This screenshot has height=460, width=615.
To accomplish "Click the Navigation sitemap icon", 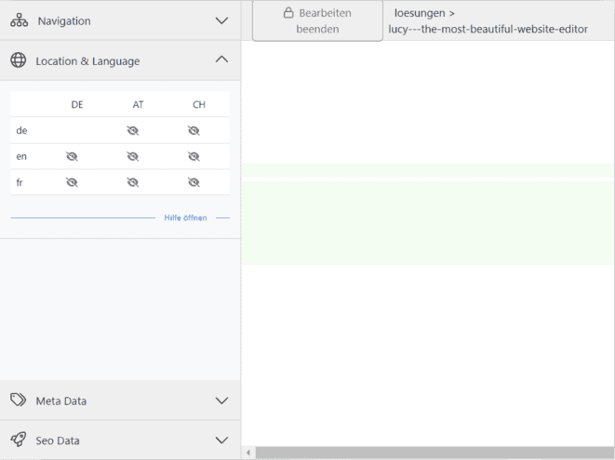I will (19, 20).
